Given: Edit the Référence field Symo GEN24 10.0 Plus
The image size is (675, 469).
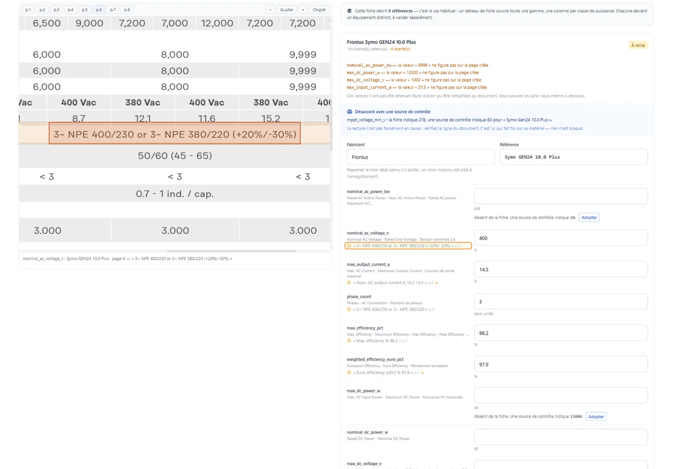Looking at the screenshot, I should [x=573, y=157].
